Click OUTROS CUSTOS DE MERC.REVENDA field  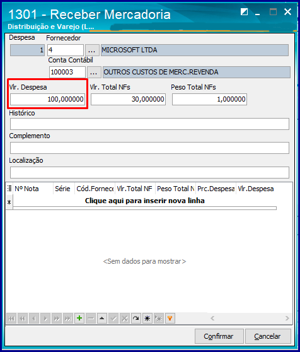point(197,72)
